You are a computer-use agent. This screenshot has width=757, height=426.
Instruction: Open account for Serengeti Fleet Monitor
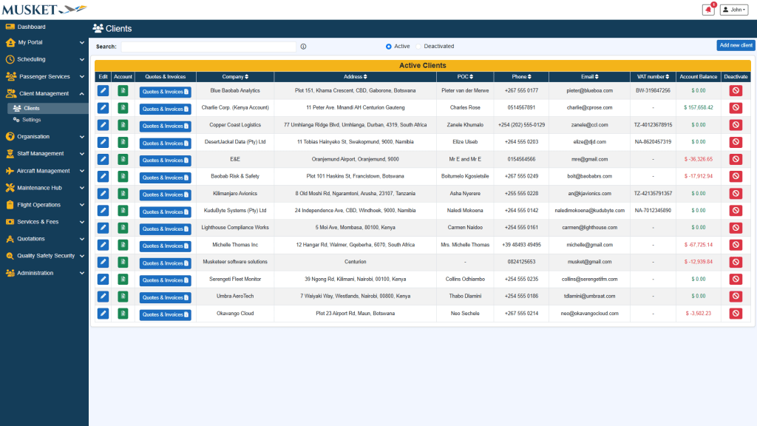point(123,280)
